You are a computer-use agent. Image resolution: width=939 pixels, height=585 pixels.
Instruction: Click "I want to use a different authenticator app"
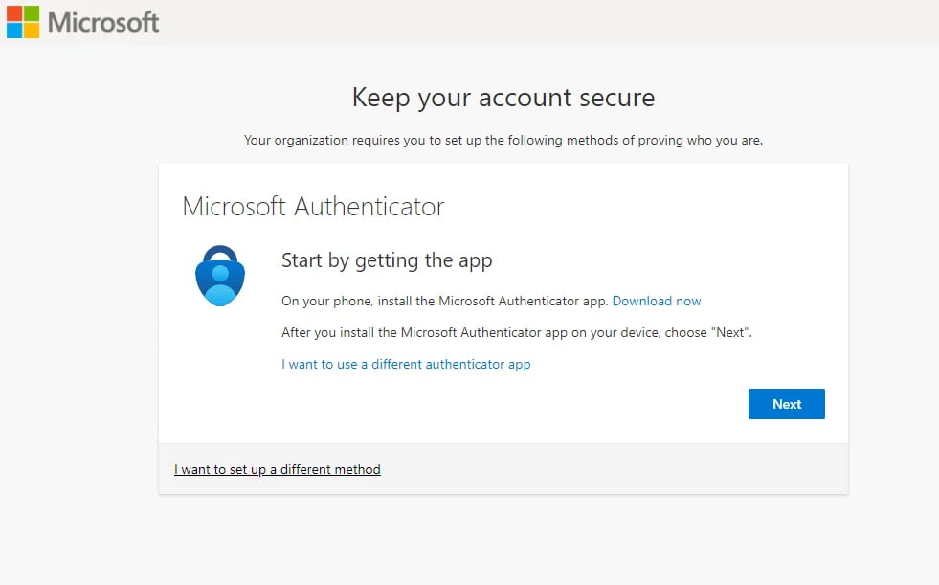click(405, 364)
